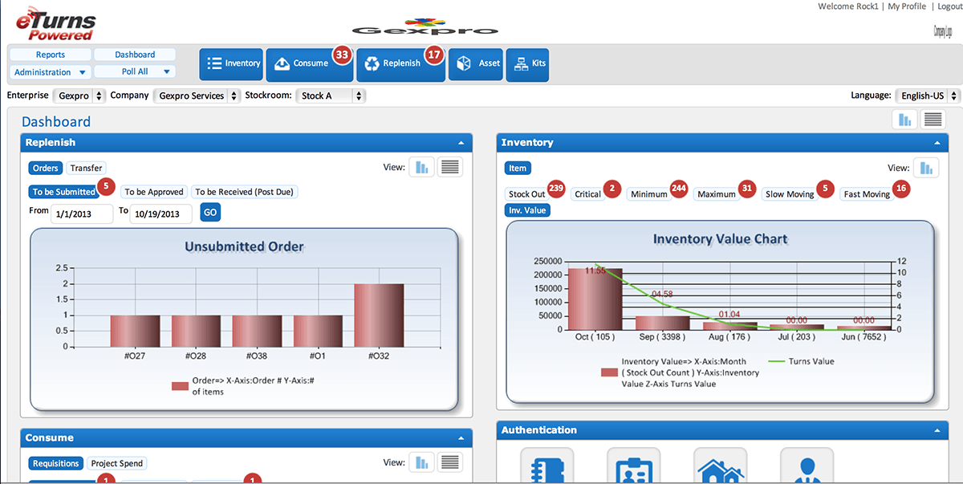Click the From date field 1/1/2013
963x484 pixels.
[82, 214]
